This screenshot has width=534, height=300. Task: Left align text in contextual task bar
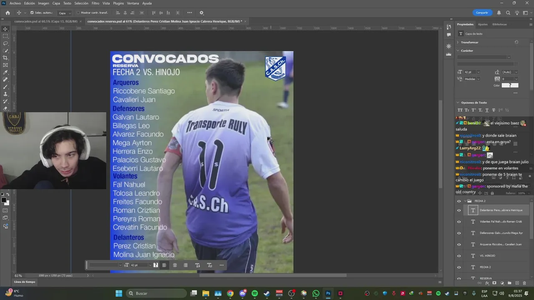[x=164, y=265]
